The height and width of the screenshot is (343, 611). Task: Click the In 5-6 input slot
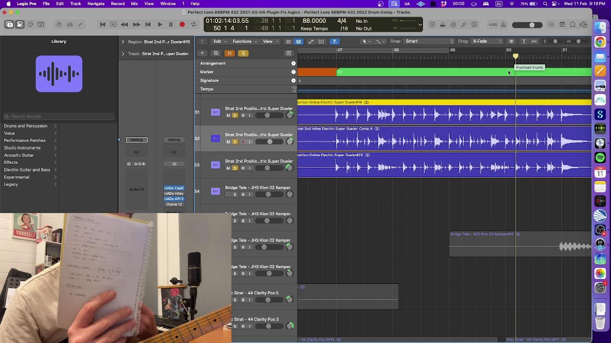click(x=139, y=164)
